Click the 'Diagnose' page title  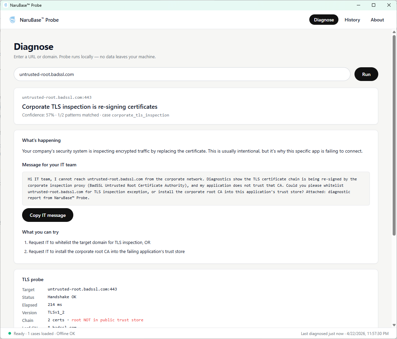click(34, 47)
